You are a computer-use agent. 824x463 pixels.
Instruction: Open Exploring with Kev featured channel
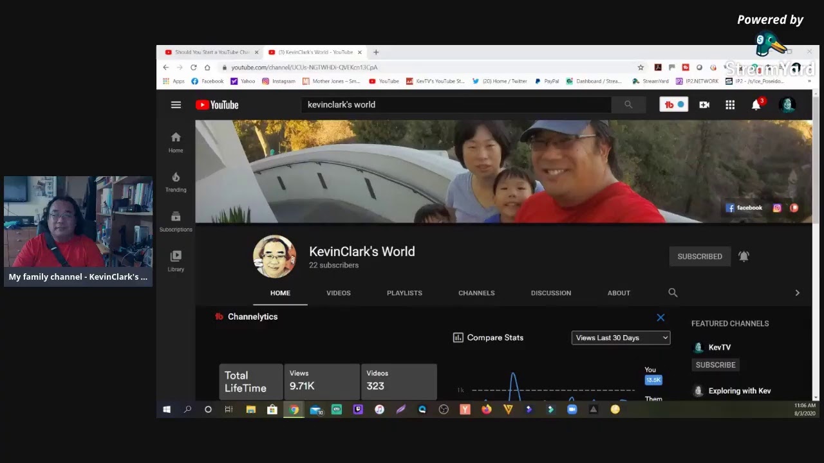(x=739, y=390)
